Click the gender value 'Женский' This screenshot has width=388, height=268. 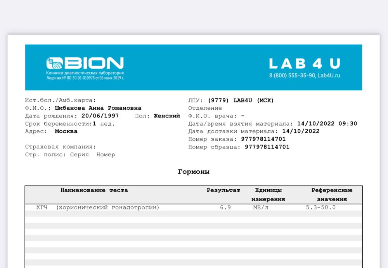coord(167,116)
